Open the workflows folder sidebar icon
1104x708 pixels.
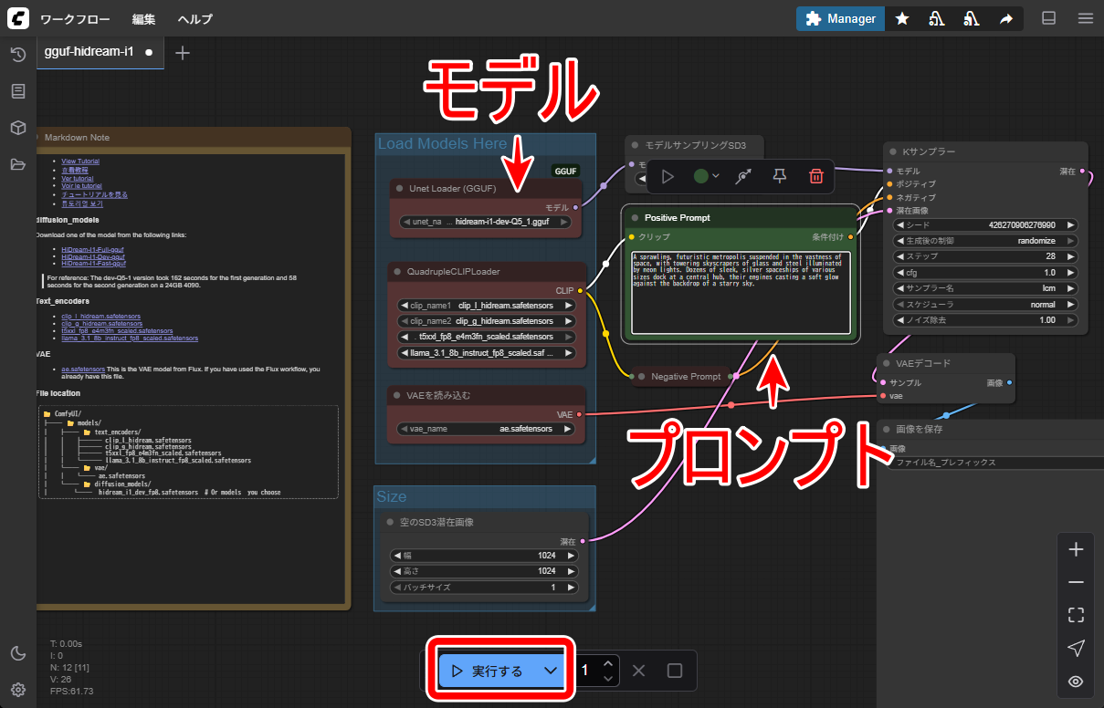(17, 164)
